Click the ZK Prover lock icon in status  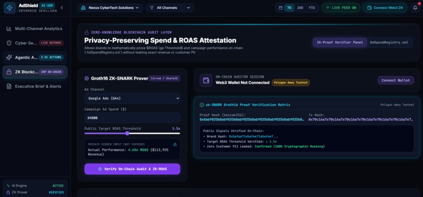click(8, 192)
